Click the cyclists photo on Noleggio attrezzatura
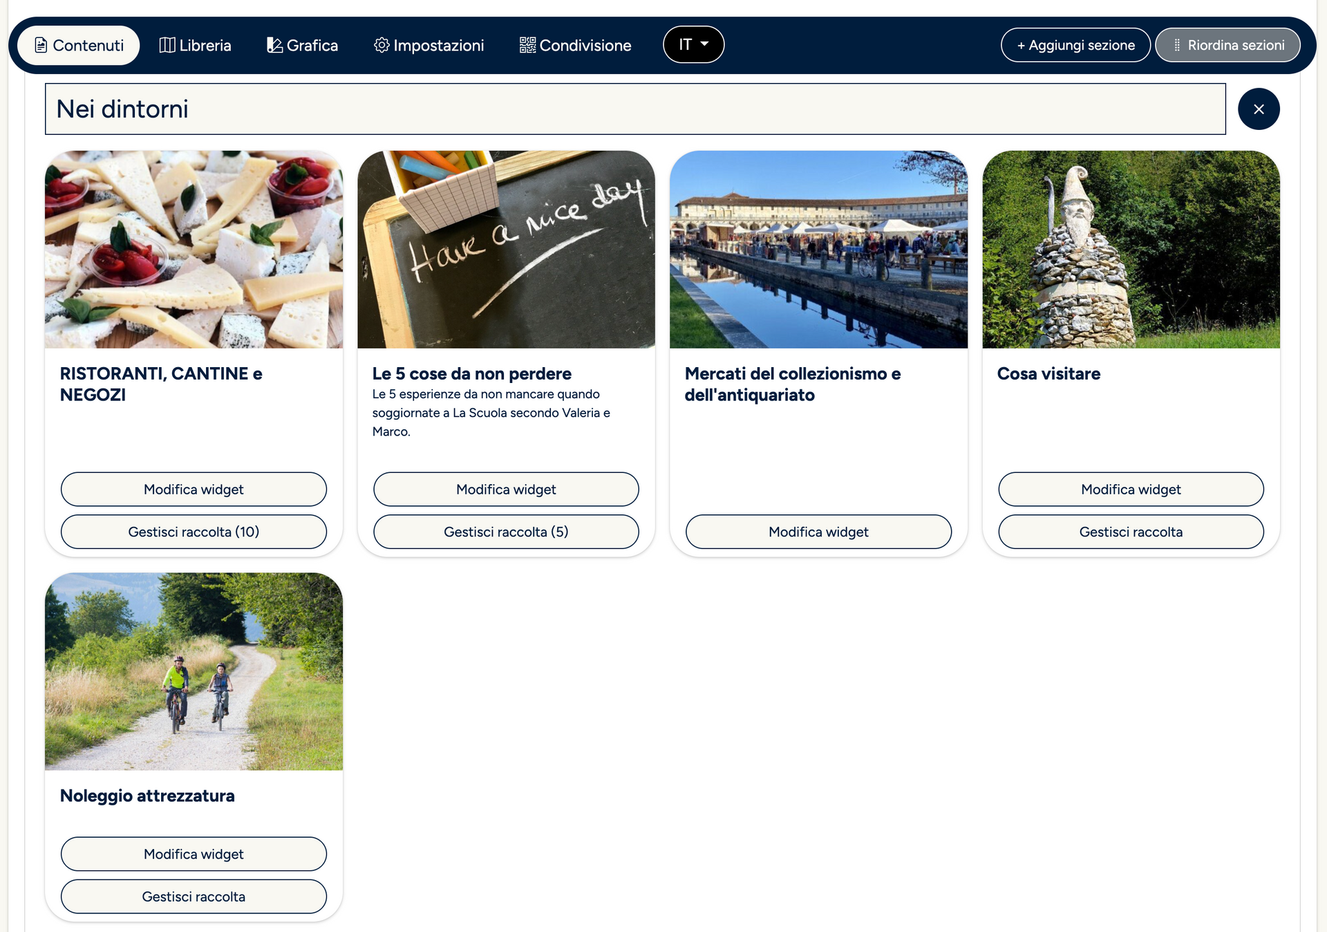1327x932 pixels. [194, 671]
